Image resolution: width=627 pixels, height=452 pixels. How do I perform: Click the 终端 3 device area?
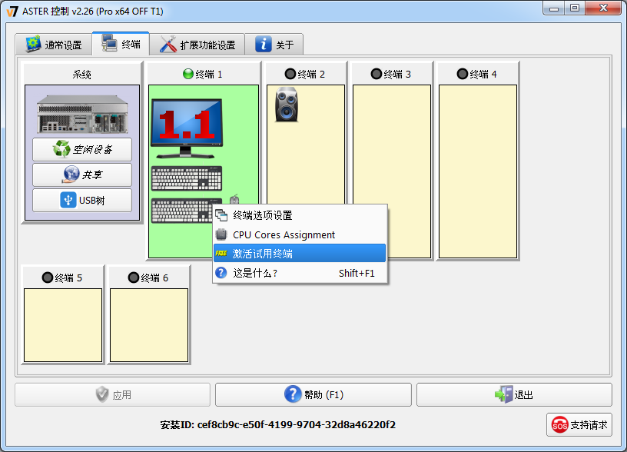point(392,171)
